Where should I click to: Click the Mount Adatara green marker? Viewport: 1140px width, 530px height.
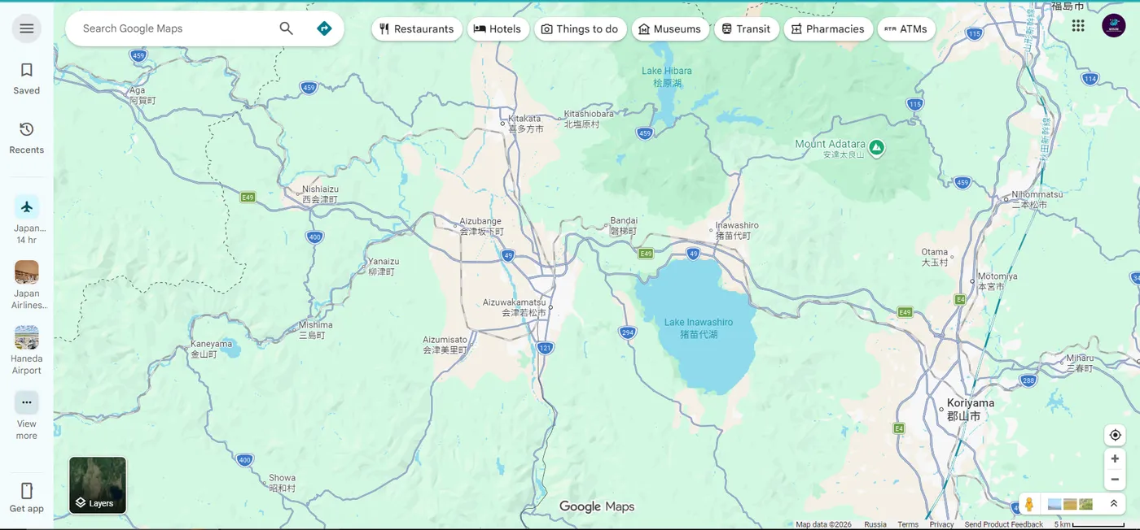(876, 147)
